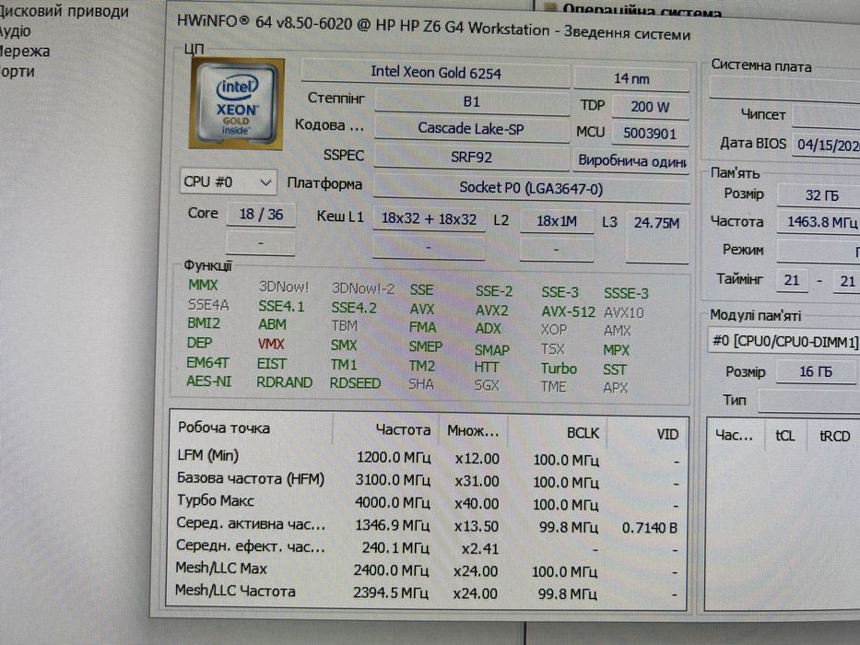Click the RDSEED feature label
The image size is (860, 645).
click(355, 382)
